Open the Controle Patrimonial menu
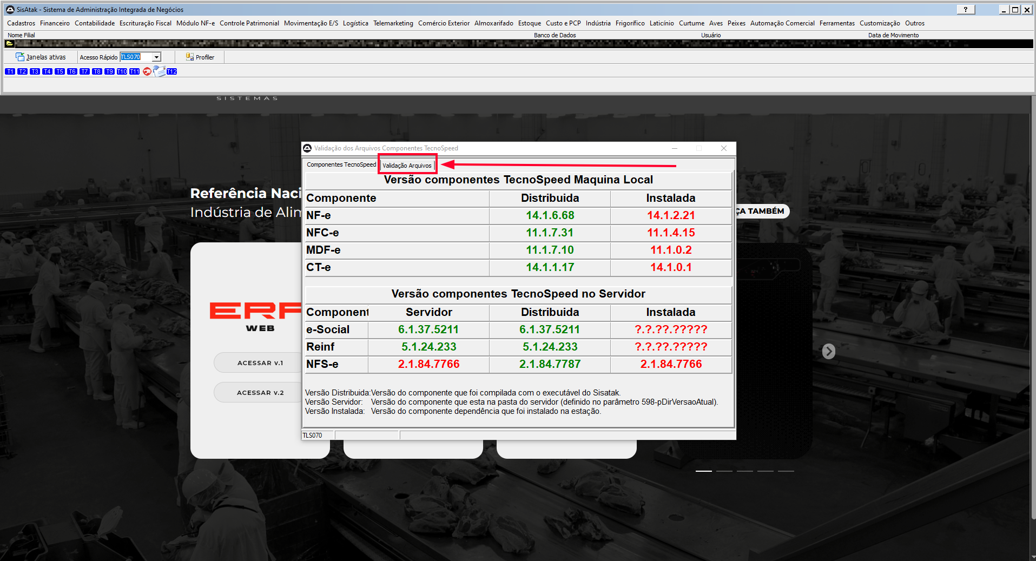Viewport: 1036px width, 561px height. [249, 23]
